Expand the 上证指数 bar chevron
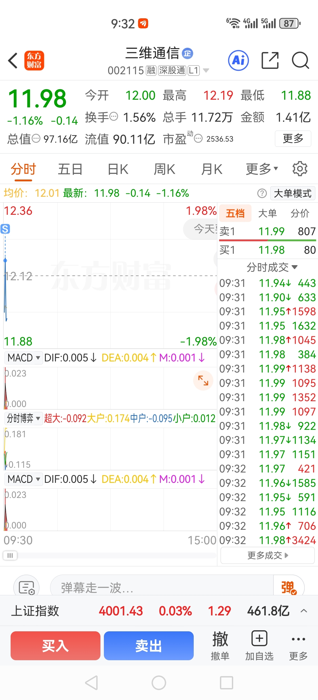Screen dimensions: 318x700 (x=304, y=611)
